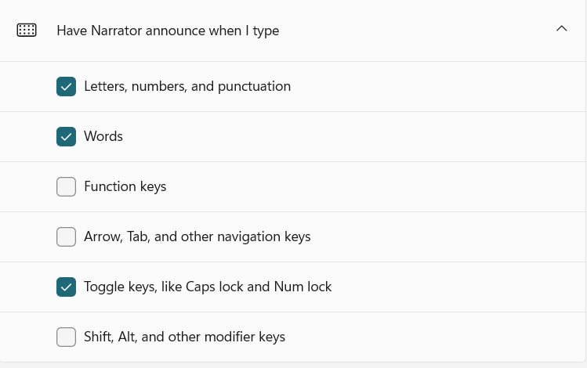
Task: Untick the Toggle keys checkbox
Action: [x=67, y=287]
